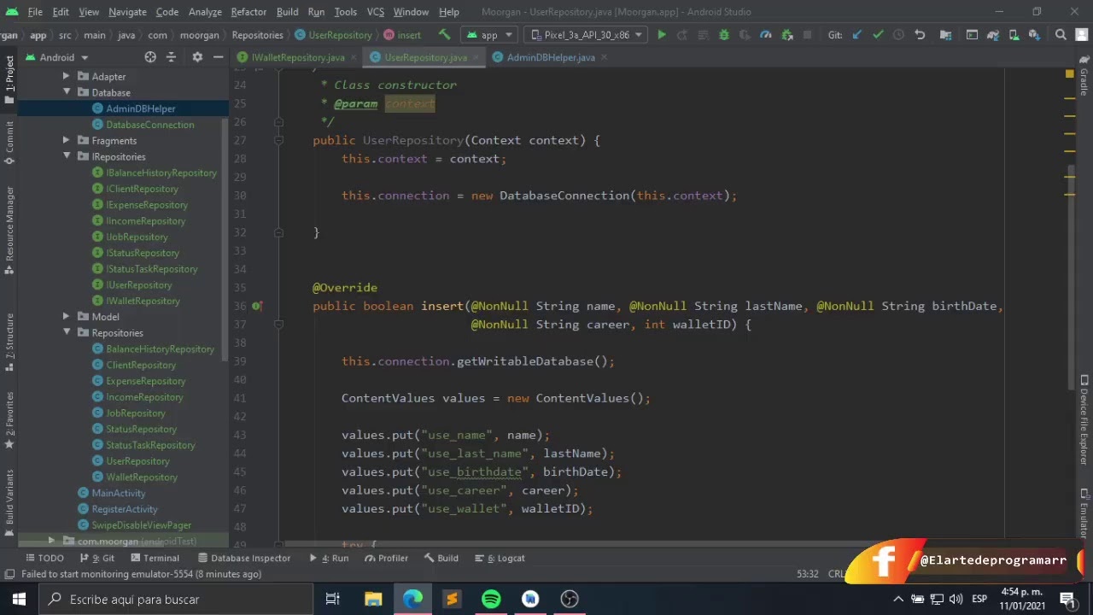Collapse the Repositories folder

(x=67, y=332)
